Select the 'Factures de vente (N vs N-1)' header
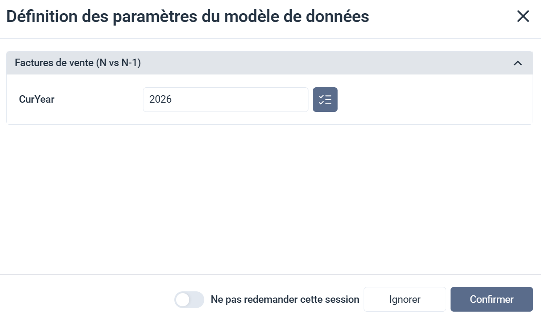The height and width of the screenshot is (320, 541). pos(78,63)
